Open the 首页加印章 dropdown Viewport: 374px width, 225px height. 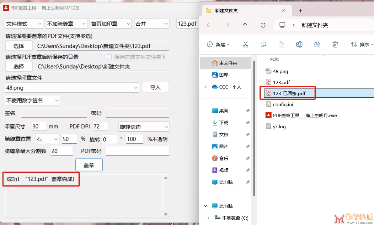(111, 23)
